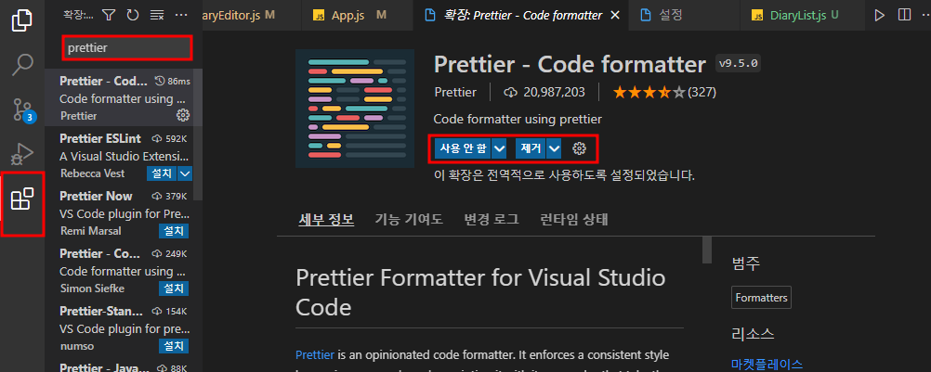Open Source Control view with badge 3
The image size is (931, 372).
click(x=22, y=110)
